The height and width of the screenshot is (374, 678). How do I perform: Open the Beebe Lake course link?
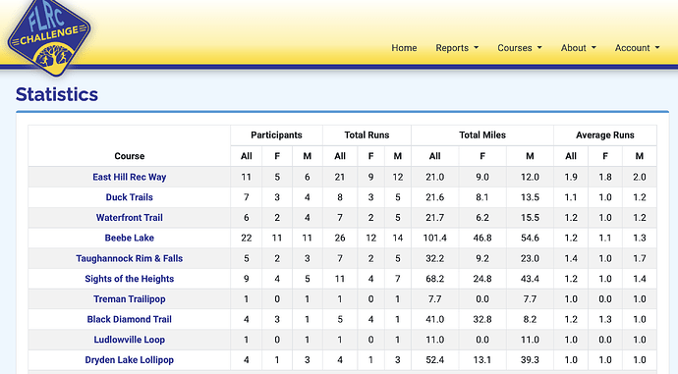tap(130, 238)
